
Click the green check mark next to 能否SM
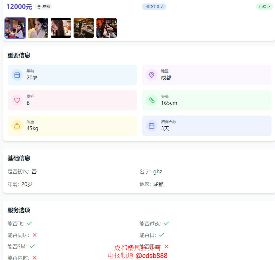pos(32,246)
